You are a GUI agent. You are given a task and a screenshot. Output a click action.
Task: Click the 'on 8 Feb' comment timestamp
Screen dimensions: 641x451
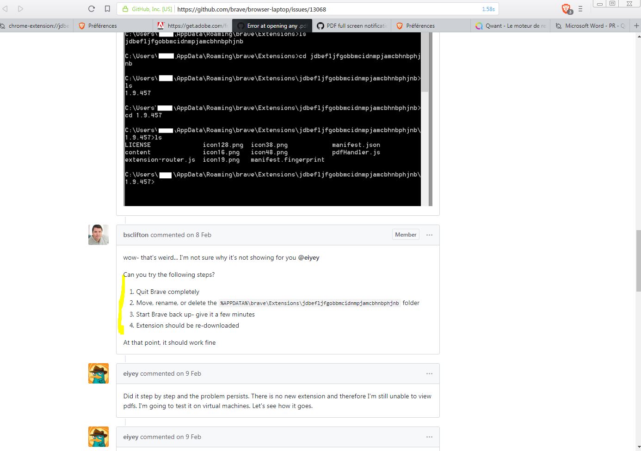pos(199,235)
